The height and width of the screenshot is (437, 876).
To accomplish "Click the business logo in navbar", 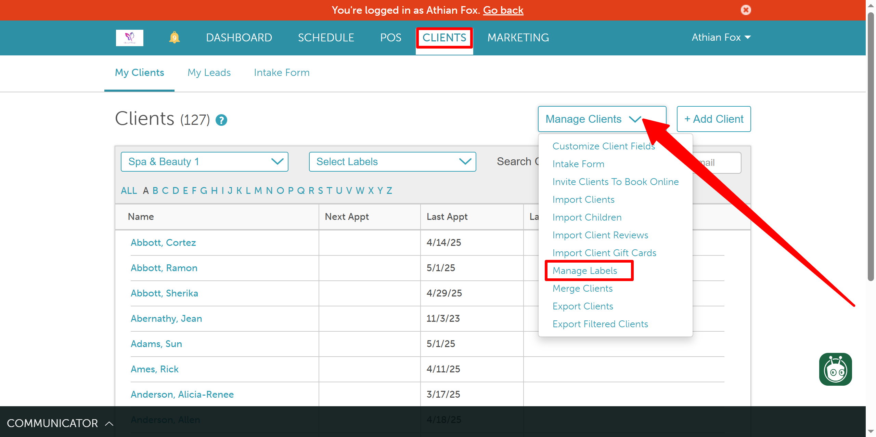I will coord(129,38).
